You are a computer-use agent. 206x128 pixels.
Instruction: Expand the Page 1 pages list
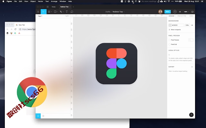click(40, 16)
